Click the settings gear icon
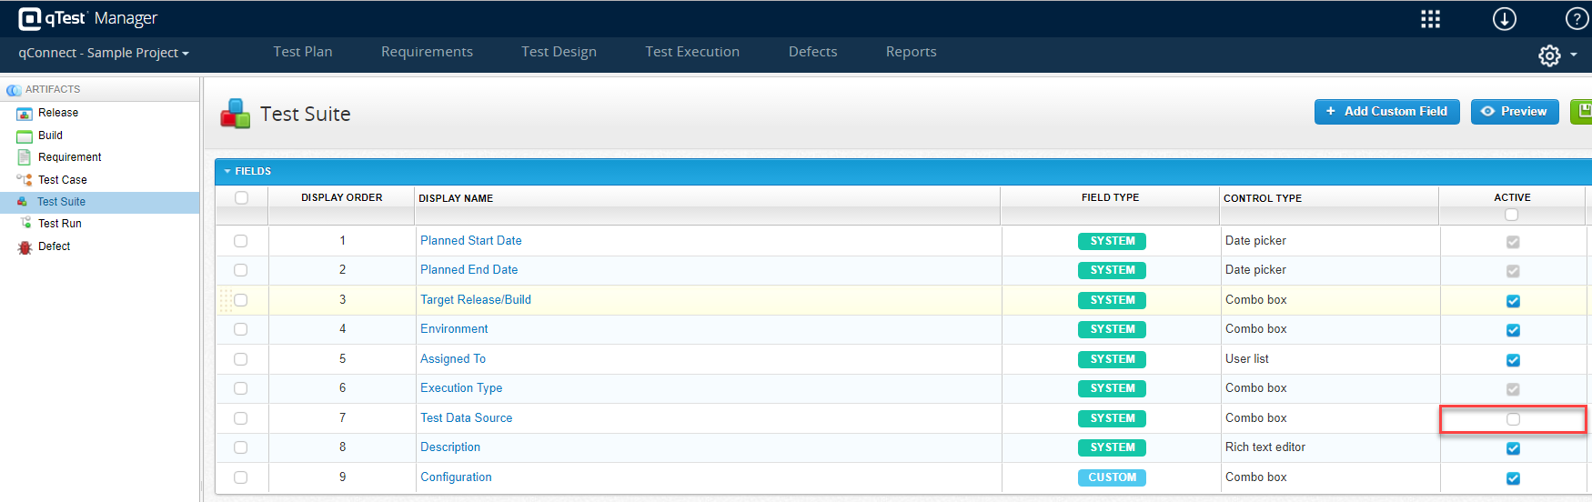1592x502 pixels. [x=1549, y=55]
